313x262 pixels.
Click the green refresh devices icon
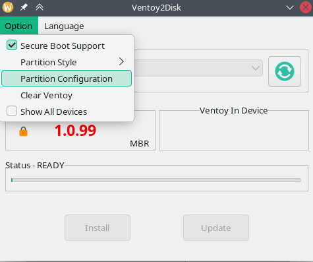point(285,71)
